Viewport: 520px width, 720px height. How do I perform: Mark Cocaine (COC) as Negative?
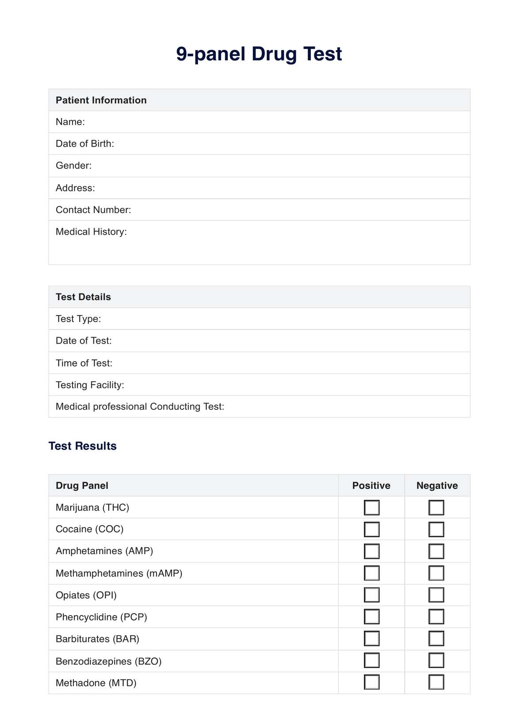click(x=436, y=529)
